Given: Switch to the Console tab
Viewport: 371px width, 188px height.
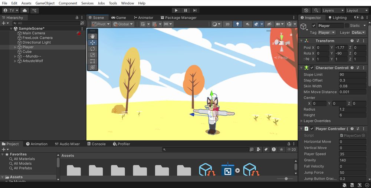Looking at the screenshot, I should click(96, 144).
